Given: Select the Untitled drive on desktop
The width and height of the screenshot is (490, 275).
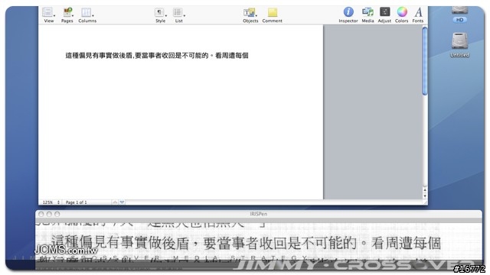Looking at the screenshot, I should pyautogui.click(x=459, y=44).
